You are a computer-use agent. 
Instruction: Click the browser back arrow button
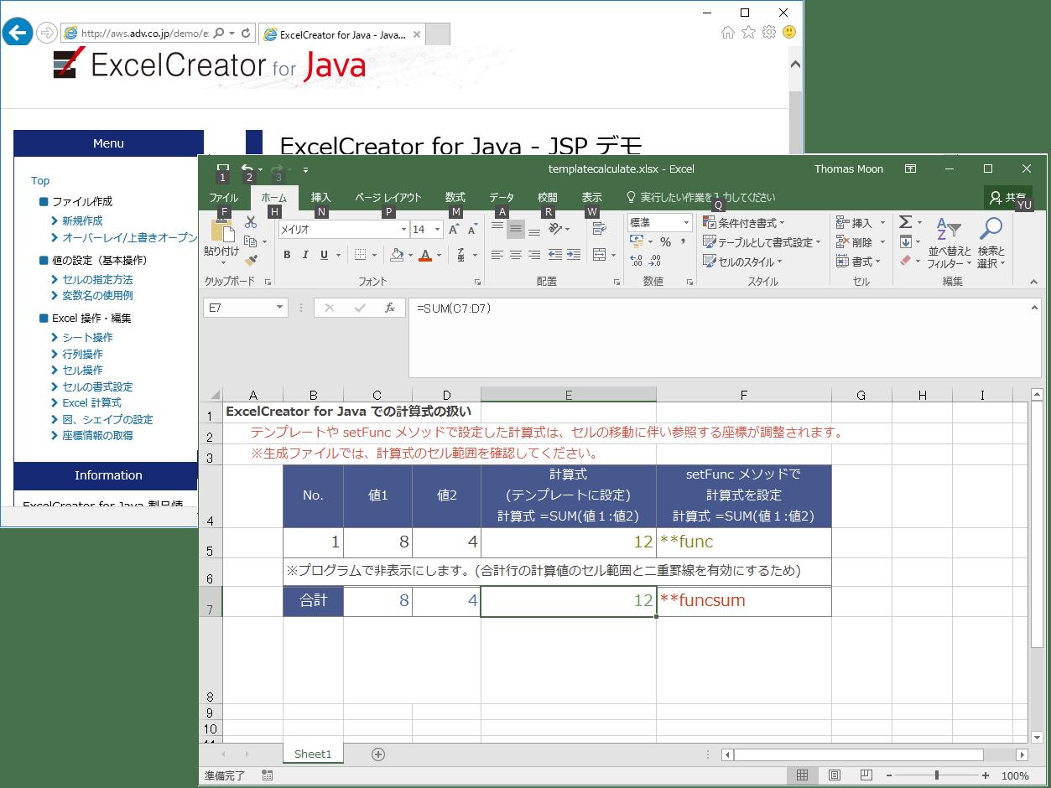[18, 33]
